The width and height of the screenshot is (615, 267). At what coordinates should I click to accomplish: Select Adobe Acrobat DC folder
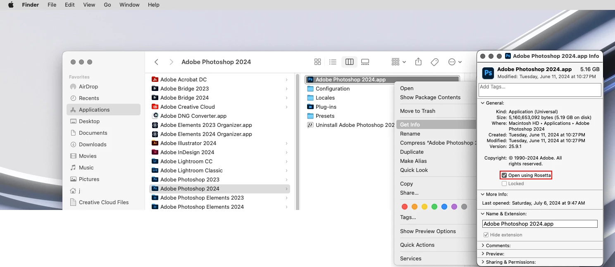pos(219,79)
